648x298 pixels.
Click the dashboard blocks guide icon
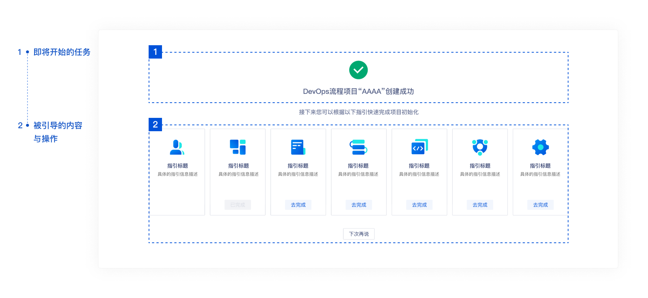click(238, 147)
